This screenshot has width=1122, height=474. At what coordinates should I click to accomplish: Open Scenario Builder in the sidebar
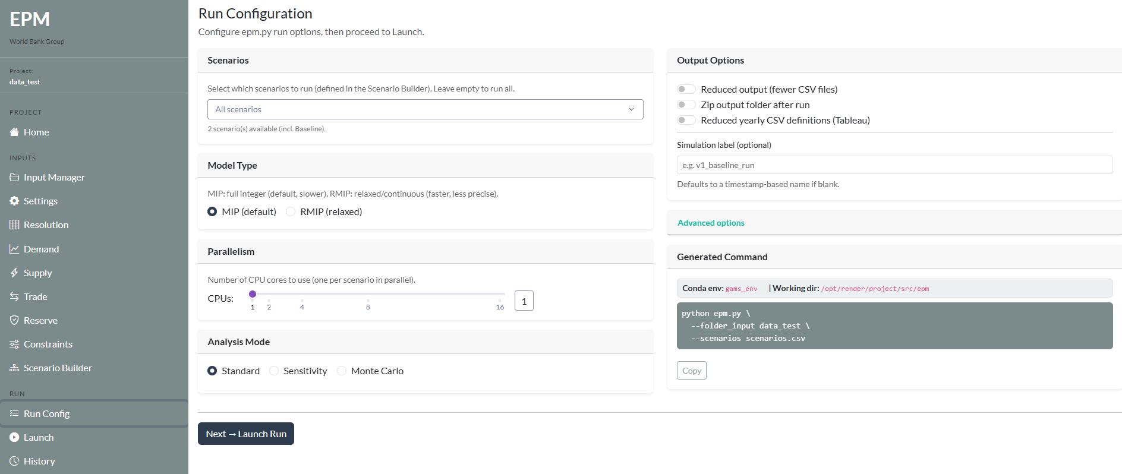[58, 368]
